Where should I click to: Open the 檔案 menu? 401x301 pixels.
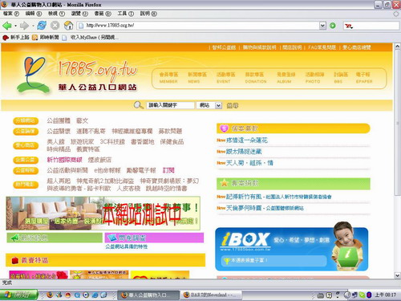coord(11,14)
